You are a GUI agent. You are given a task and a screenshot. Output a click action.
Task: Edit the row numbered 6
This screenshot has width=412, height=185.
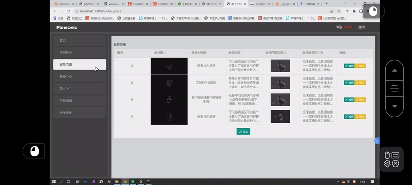click(349, 100)
